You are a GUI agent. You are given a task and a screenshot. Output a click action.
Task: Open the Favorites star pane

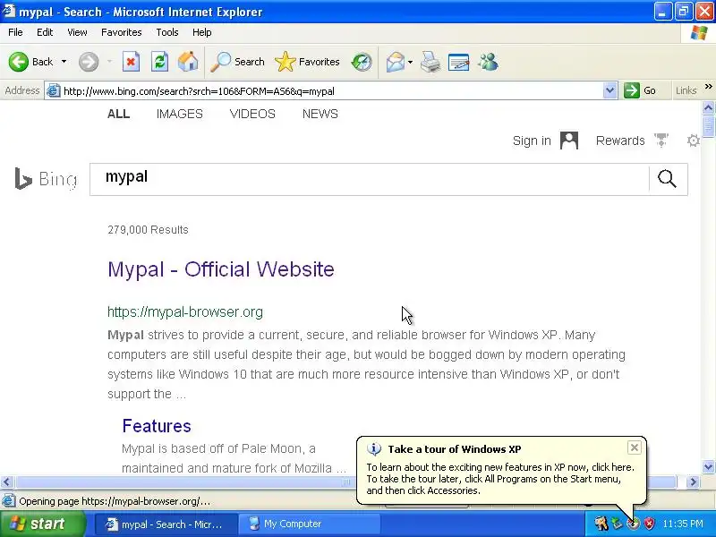point(307,62)
